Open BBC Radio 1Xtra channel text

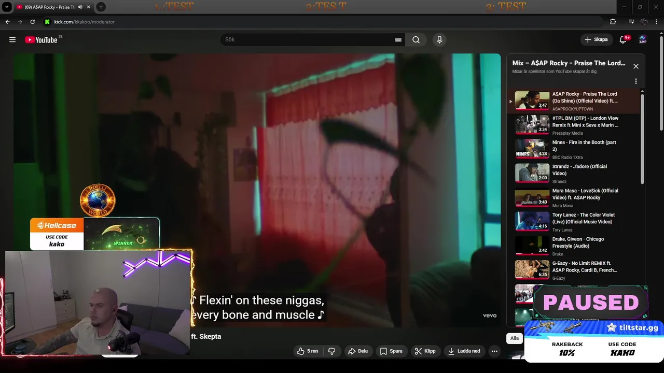[x=567, y=157]
